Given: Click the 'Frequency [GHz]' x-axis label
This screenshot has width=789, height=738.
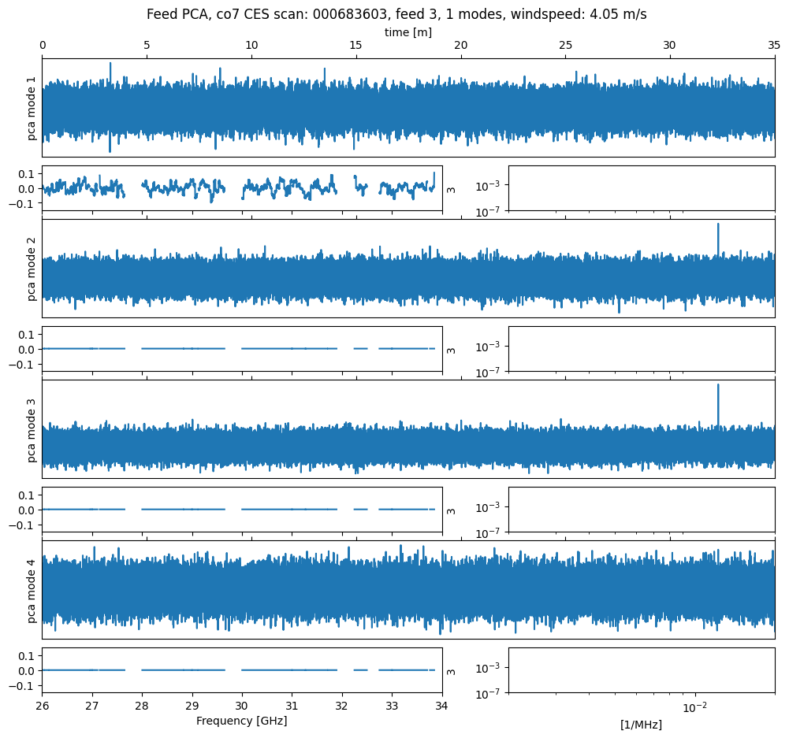Looking at the screenshot, I should click(241, 721).
